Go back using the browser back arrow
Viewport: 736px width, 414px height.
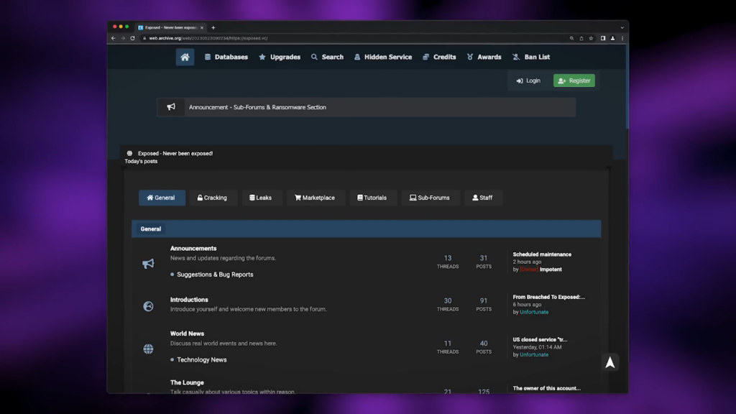[114, 38]
